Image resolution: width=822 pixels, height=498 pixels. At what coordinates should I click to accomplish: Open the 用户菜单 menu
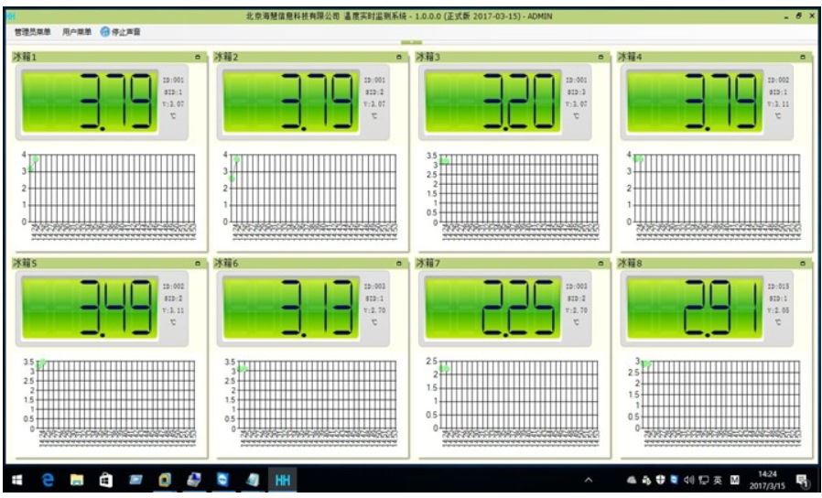point(77,32)
